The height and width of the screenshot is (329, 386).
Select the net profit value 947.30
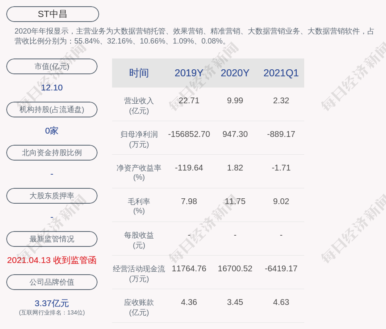pyautogui.click(x=235, y=134)
